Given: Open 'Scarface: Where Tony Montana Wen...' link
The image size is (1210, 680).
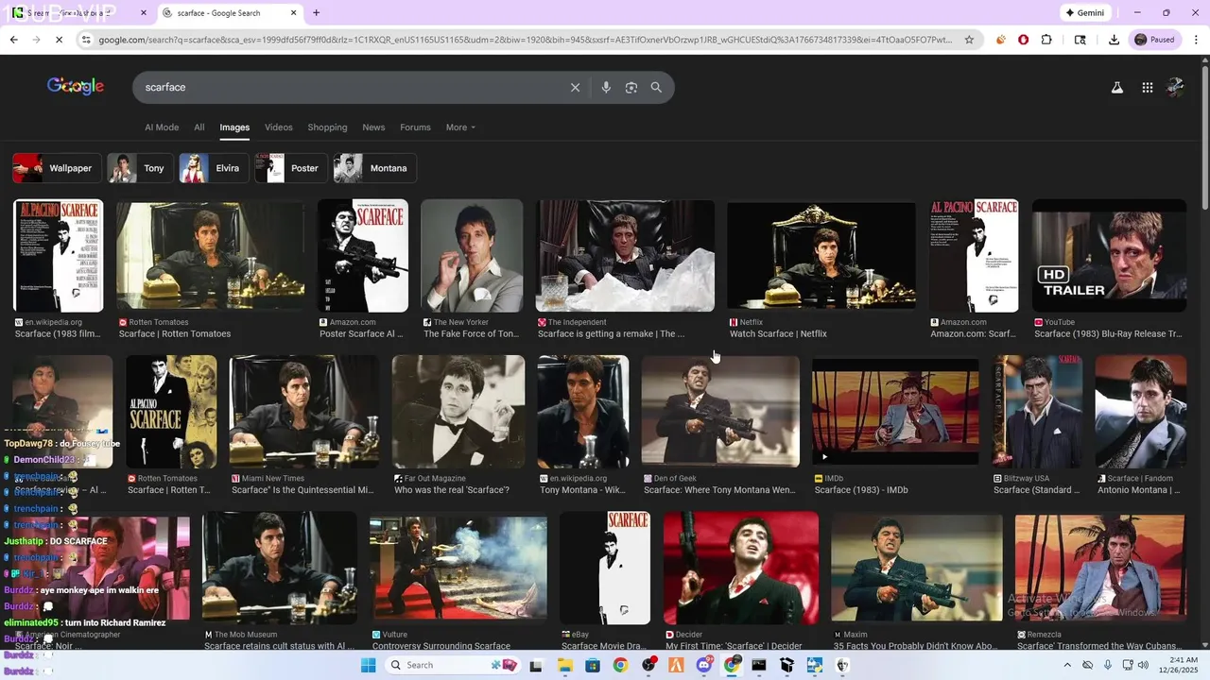Looking at the screenshot, I should pyautogui.click(x=719, y=490).
